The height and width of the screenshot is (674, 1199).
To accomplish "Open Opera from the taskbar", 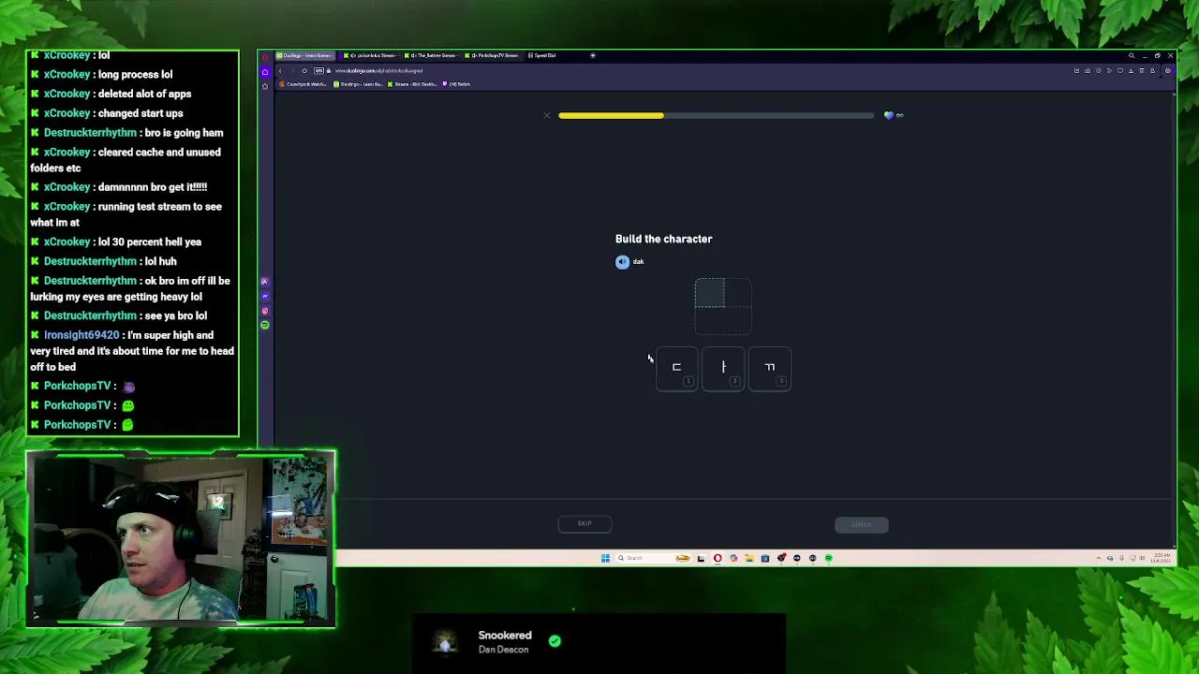I will (718, 558).
